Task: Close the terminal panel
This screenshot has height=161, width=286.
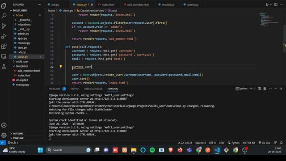Action: click(x=281, y=89)
